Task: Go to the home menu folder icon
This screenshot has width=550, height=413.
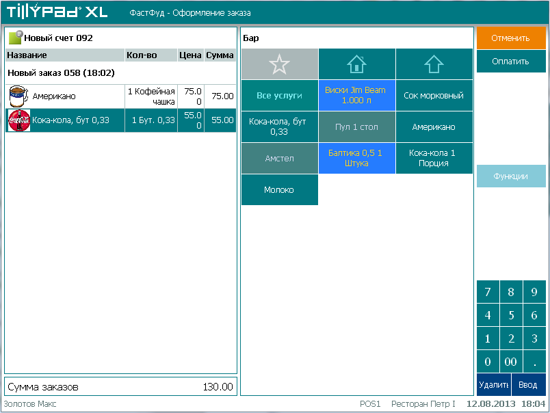Action: click(356, 64)
